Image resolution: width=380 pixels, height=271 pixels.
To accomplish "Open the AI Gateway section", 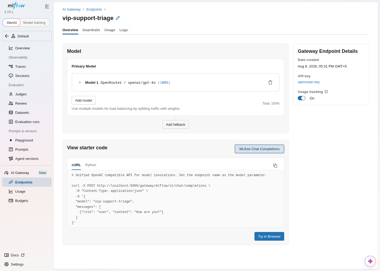I will pos(20,173).
